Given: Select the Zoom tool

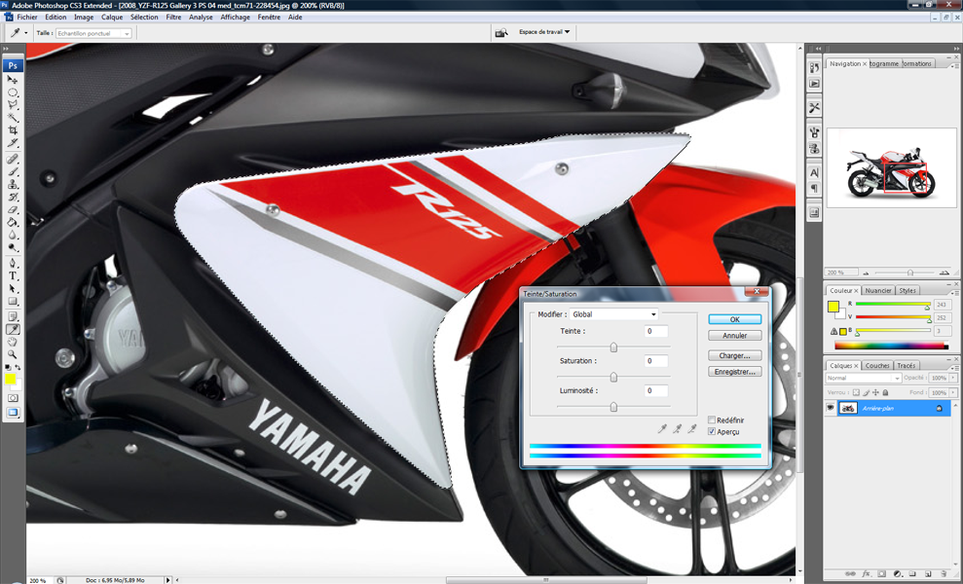Looking at the screenshot, I should [13, 355].
